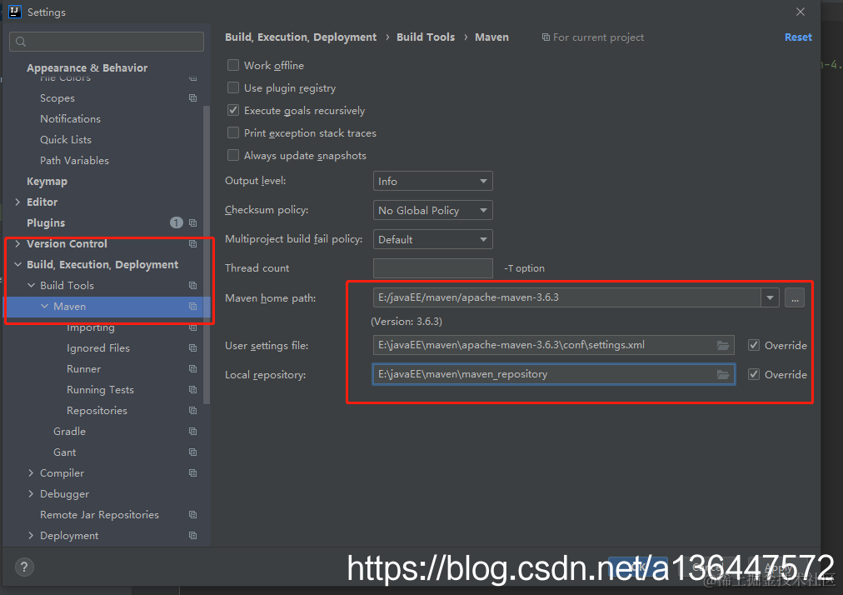843x595 pixels.
Task: Click the Local repository path field
Action: pos(553,374)
